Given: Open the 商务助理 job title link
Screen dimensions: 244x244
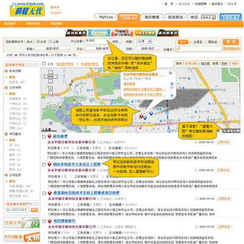Looking at the screenshot, I should tap(60, 136).
